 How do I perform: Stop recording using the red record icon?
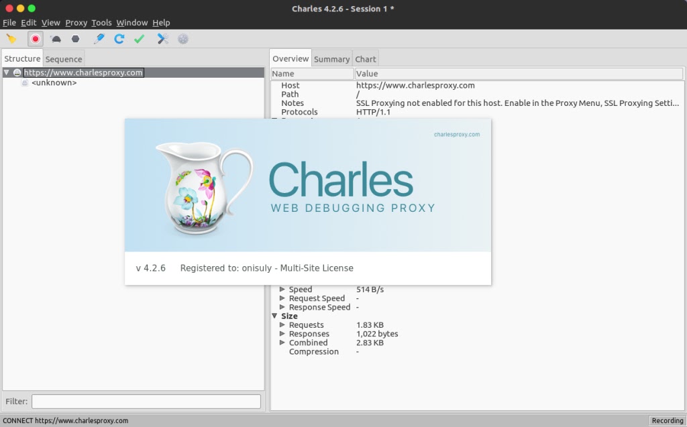[35, 38]
